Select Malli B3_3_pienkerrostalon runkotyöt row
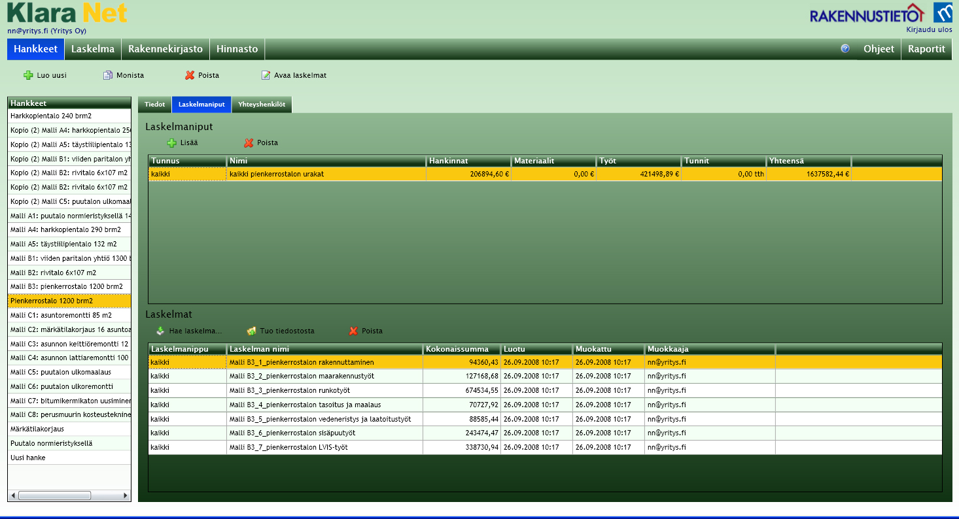Screen dimensions: 959x519 click(545, 390)
